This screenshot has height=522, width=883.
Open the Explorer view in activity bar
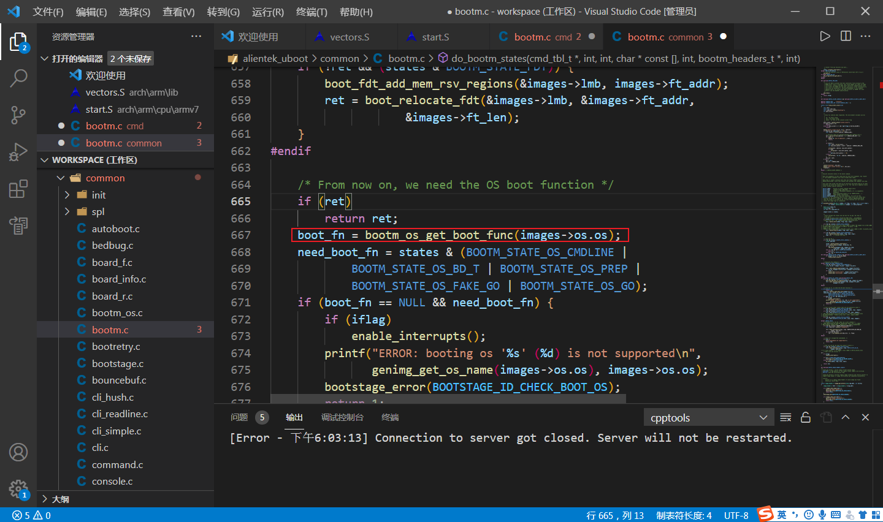(x=18, y=42)
